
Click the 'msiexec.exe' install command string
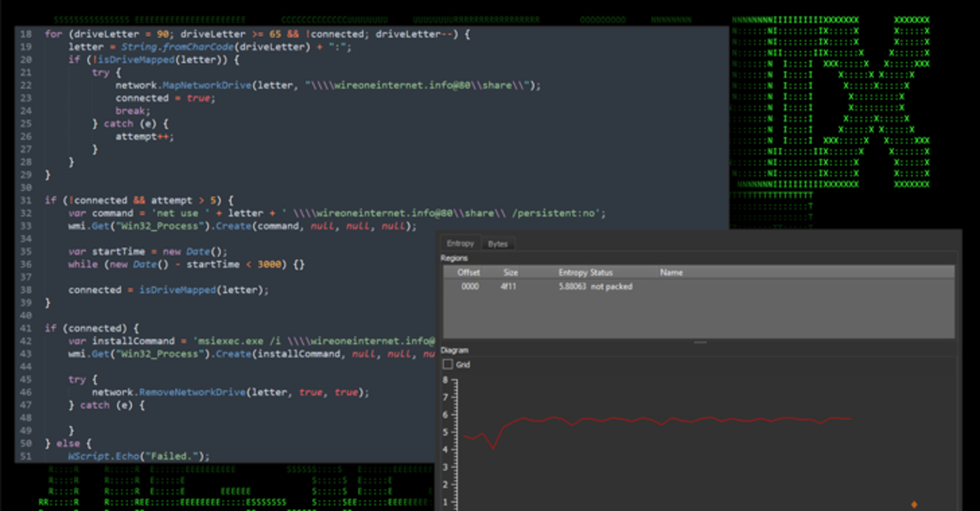(230, 341)
